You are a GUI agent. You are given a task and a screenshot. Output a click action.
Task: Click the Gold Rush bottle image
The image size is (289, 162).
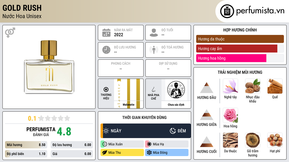click(x=49, y=67)
